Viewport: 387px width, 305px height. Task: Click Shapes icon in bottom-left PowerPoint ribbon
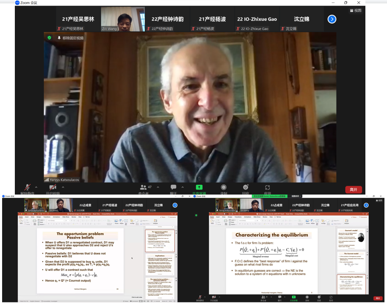point(121,221)
